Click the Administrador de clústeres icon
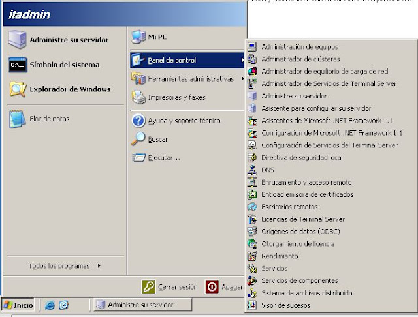Image resolution: width=418 pixels, height=317 pixels. point(252,59)
